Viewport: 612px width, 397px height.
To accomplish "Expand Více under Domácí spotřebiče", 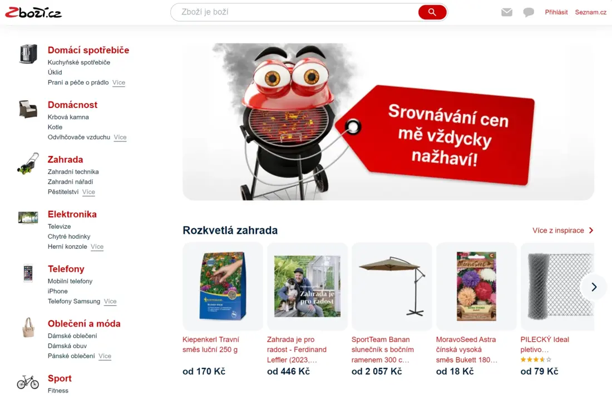I will click(119, 82).
